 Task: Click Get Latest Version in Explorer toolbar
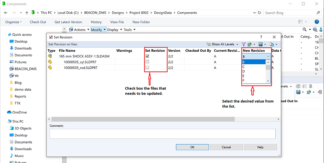[68, 22]
